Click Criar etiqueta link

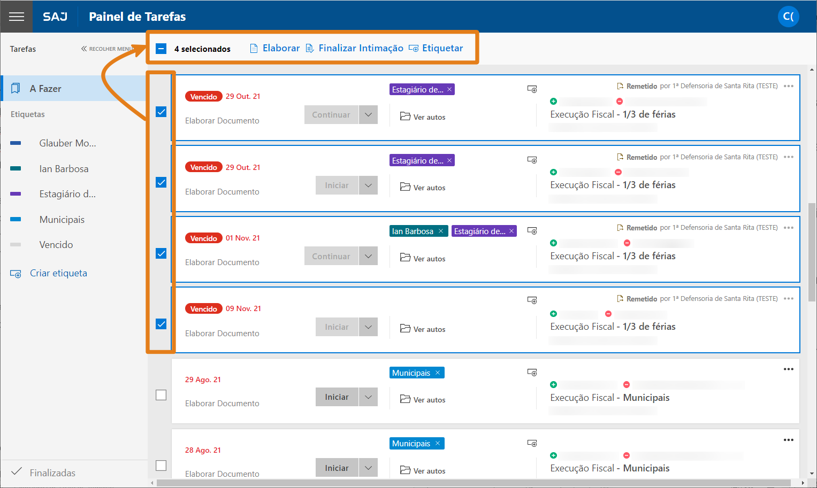[49, 273]
